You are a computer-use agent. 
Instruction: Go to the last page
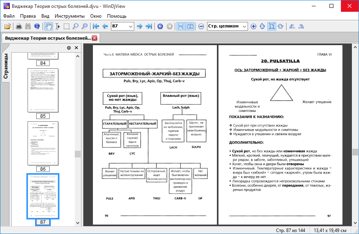click(149, 26)
